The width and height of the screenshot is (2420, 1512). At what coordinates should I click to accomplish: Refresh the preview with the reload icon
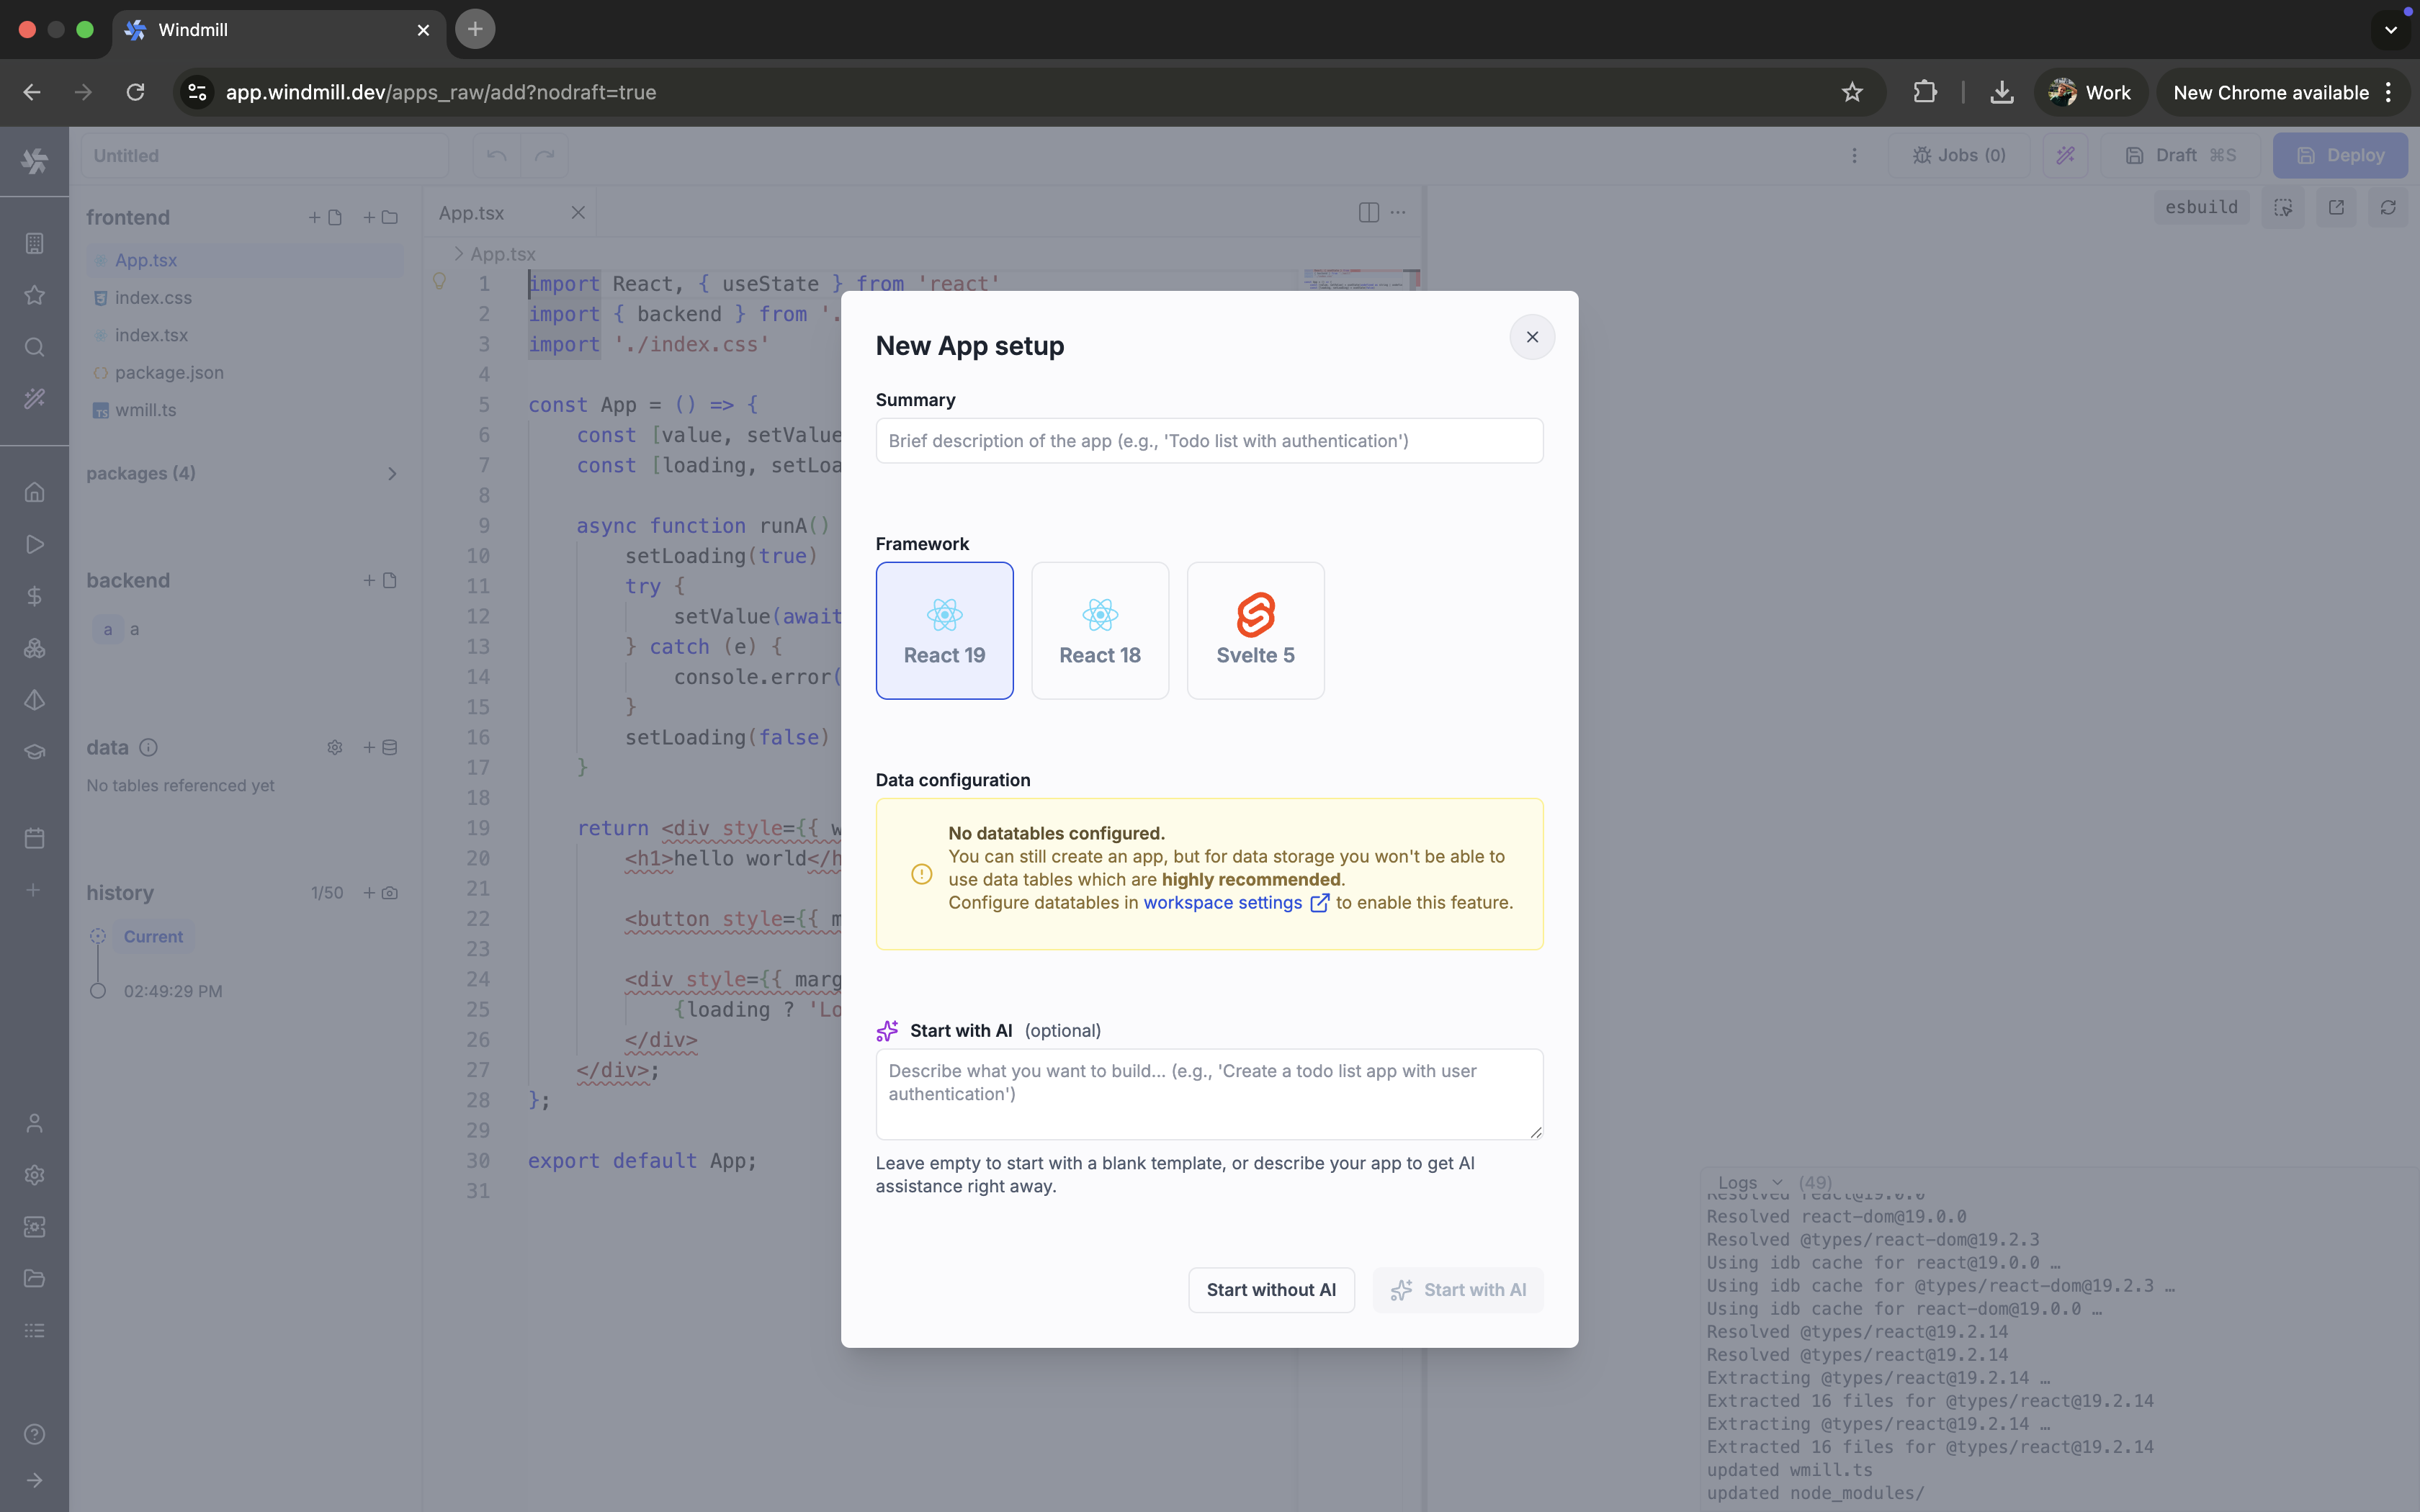pyautogui.click(x=2388, y=207)
